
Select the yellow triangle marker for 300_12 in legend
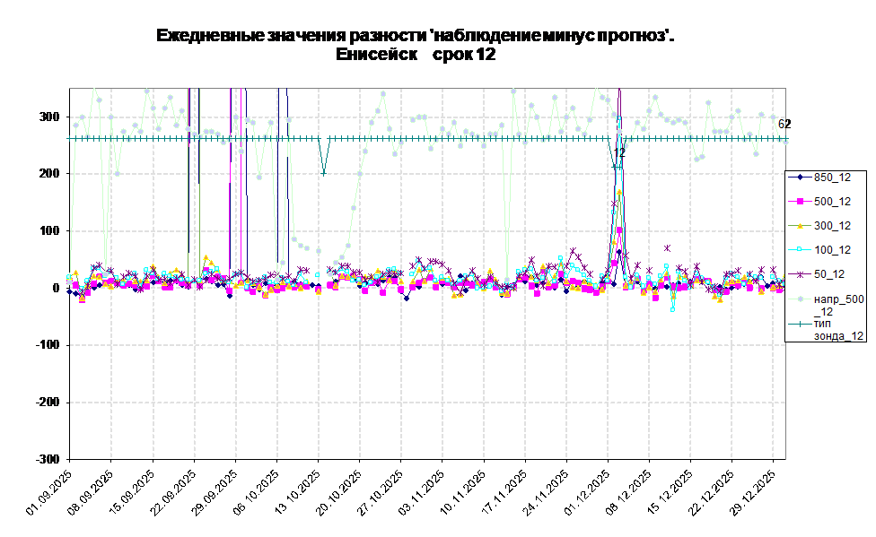(x=800, y=226)
